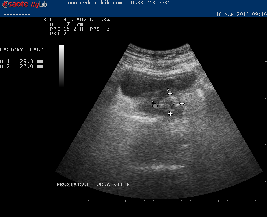The height and width of the screenshot is (217, 267).
Task: Select the bottom caliper cross marker
Action: coord(170,114)
